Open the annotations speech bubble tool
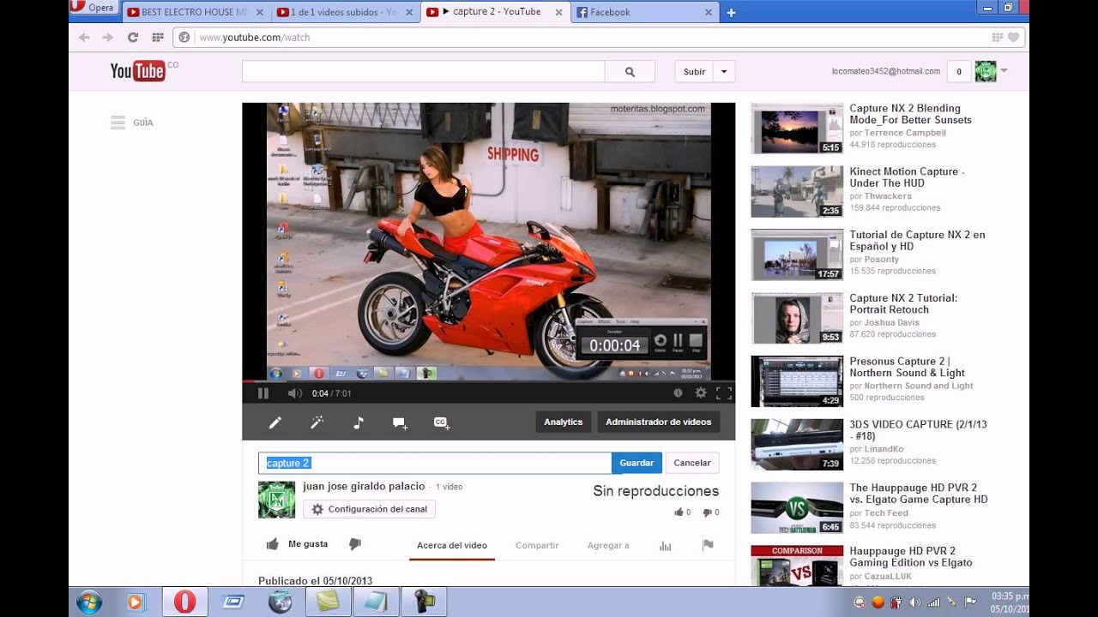Image resolution: width=1098 pixels, height=617 pixels. point(400,422)
